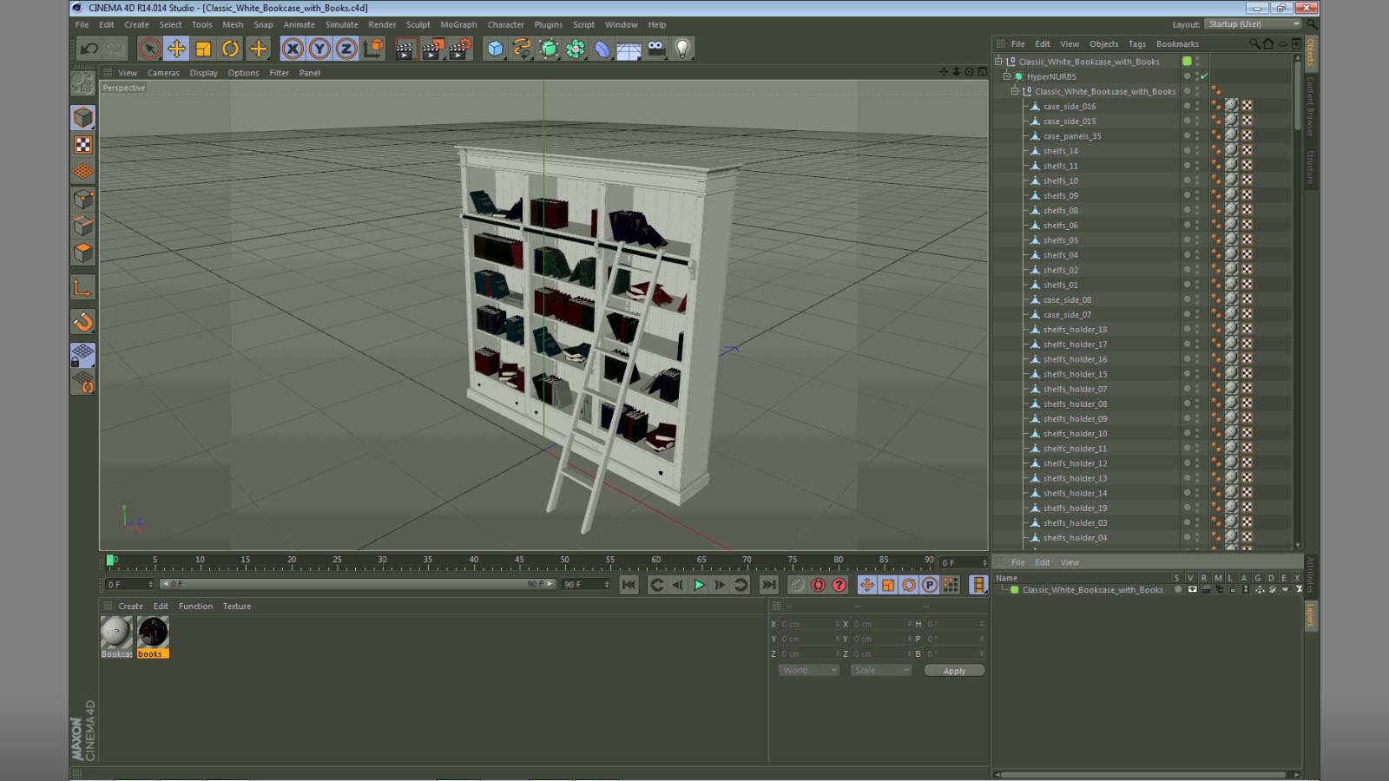The image size is (1389, 781).
Task: Select the books material thumbnail
Action: [x=153, y=637]
